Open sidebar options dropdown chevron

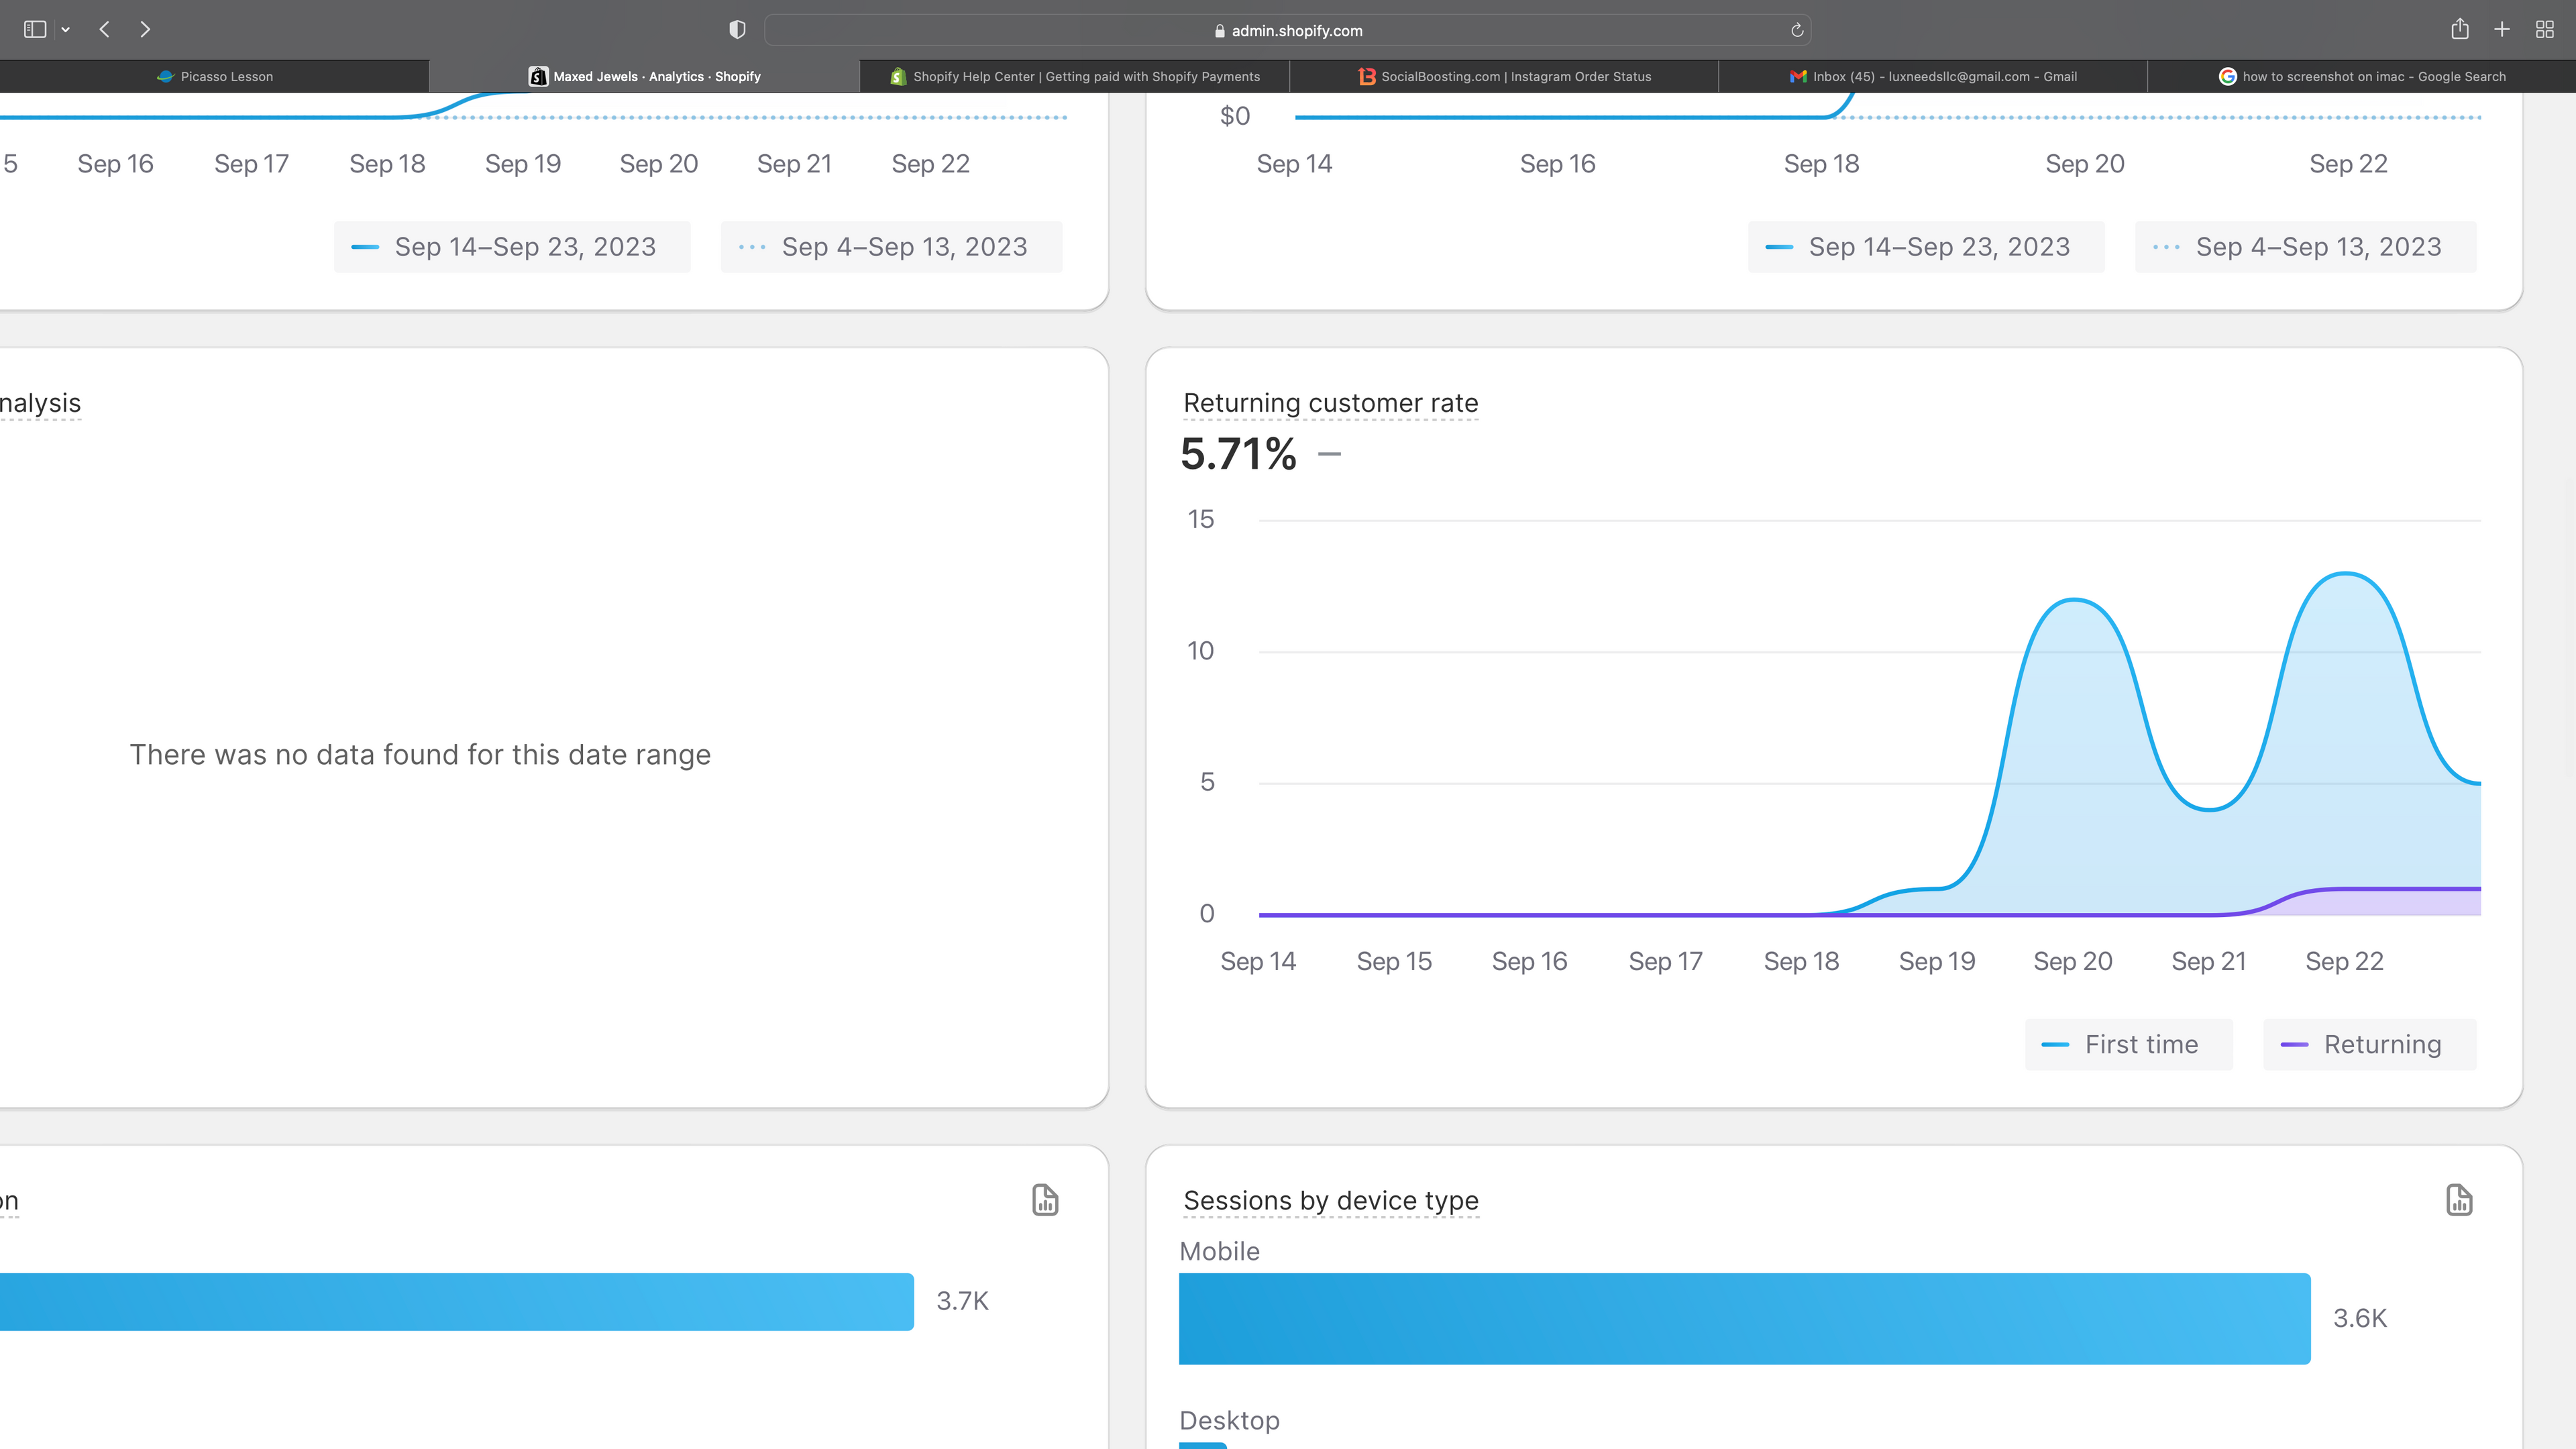[x=66, y=30]
